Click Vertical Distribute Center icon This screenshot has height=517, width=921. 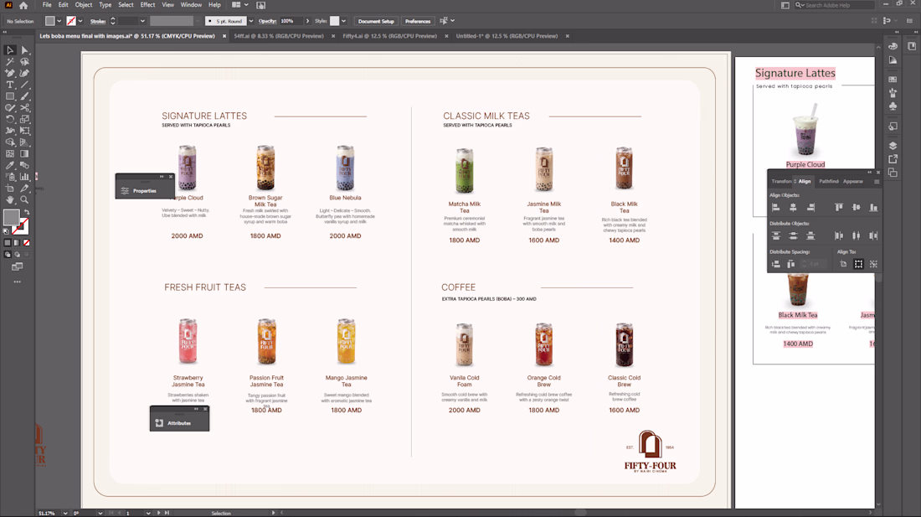[793, 235]
